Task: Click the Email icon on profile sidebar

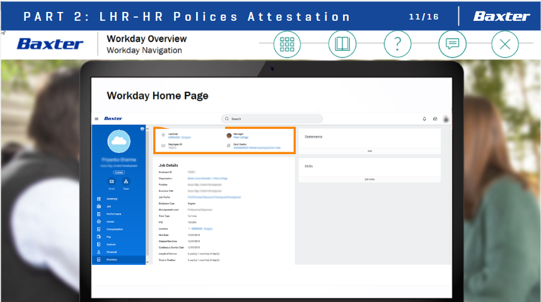Action: click(112, 181)
